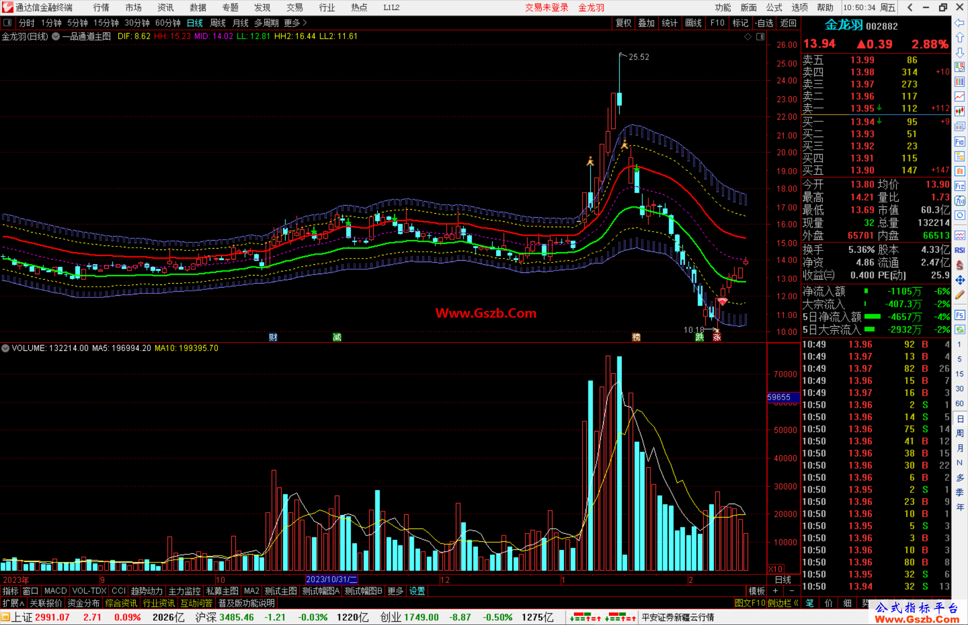Switch to the CCI indicator tab
Image resolution: width=968 pixels, height=625 pixels.
[119, 591]
